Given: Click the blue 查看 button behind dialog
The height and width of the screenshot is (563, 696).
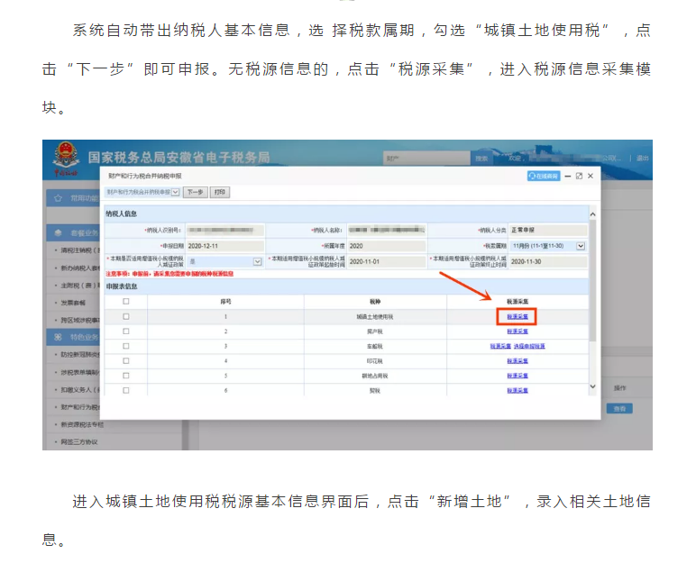Looking at the screenshot, I should pyautogui.click(x=619, y=409).
